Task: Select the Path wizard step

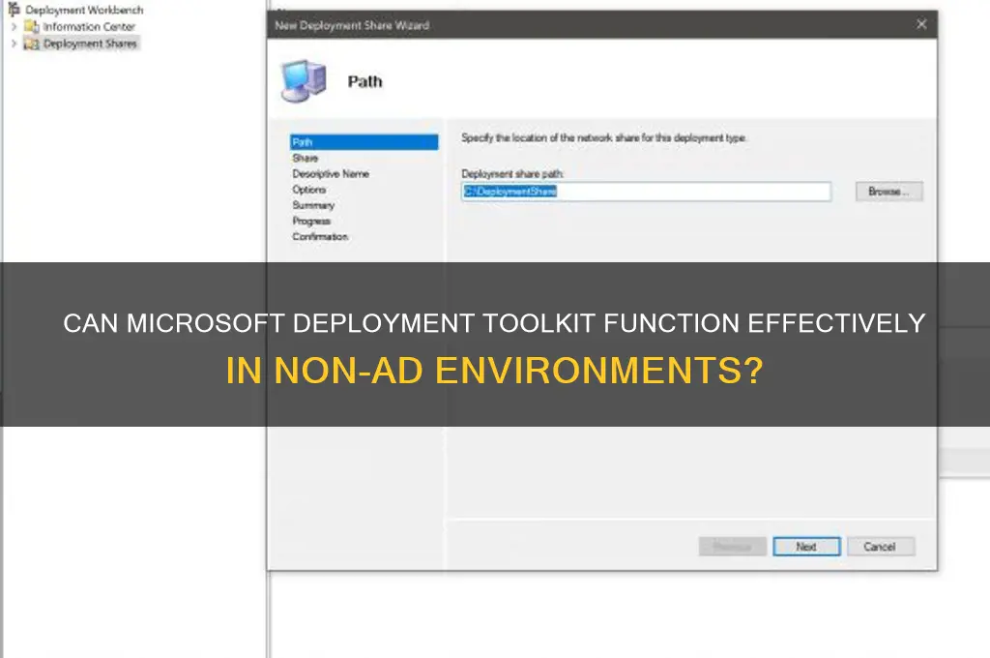Action: coord(364,142)
